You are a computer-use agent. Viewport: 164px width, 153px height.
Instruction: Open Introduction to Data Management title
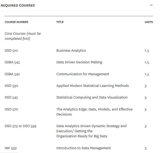click(x=83, y=148)
